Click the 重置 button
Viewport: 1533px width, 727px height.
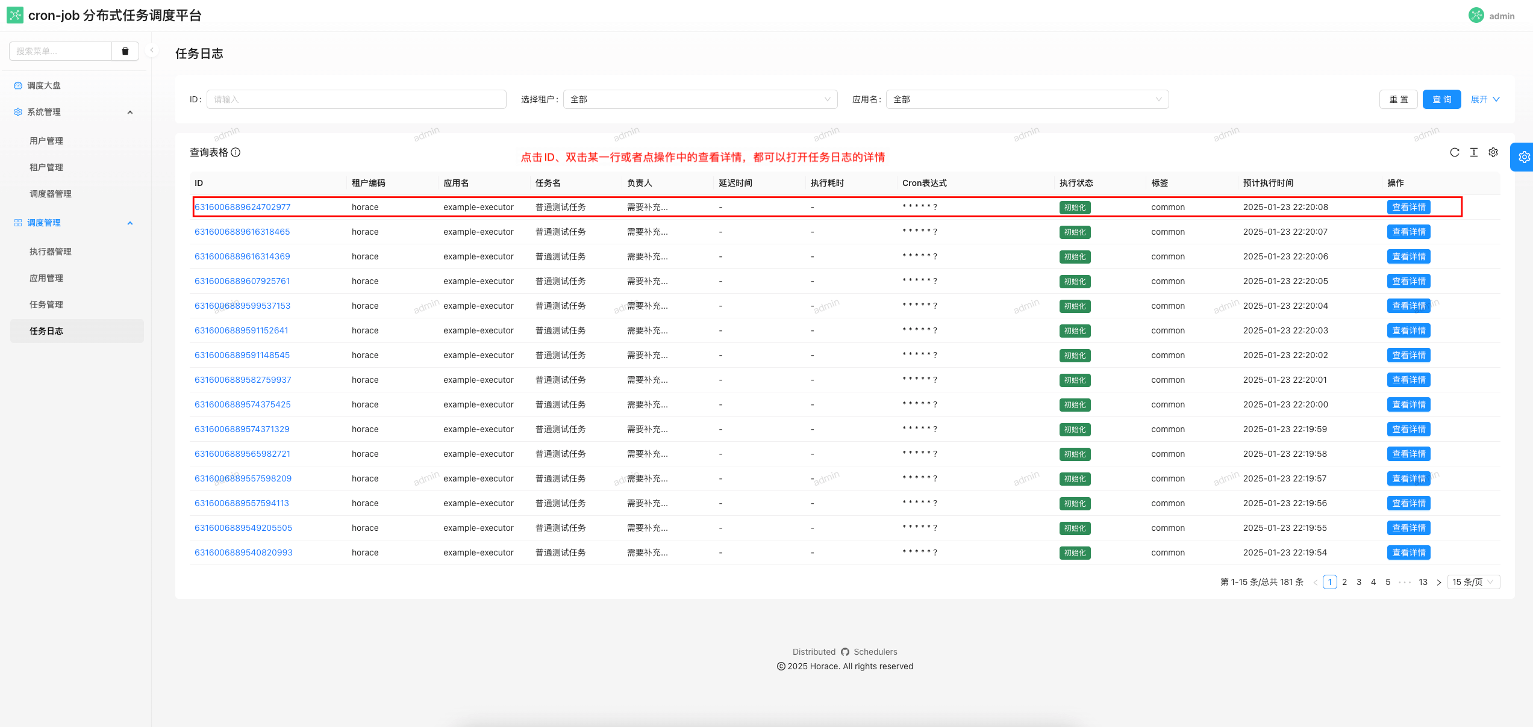[1399, 99]
